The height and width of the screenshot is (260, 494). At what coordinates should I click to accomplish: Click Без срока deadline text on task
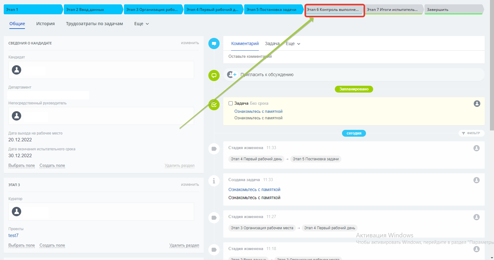point(259,103)
